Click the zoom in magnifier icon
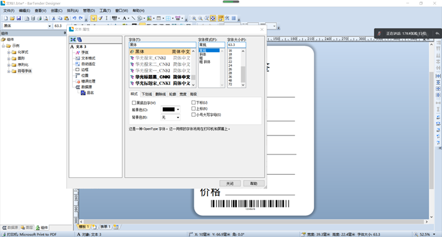Viewport: 442px width, 237px height. click(x=194, y=18)
